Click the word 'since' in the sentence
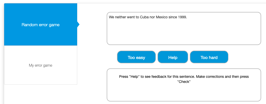This screenshot has width=266, height=104. coord(173,17)
